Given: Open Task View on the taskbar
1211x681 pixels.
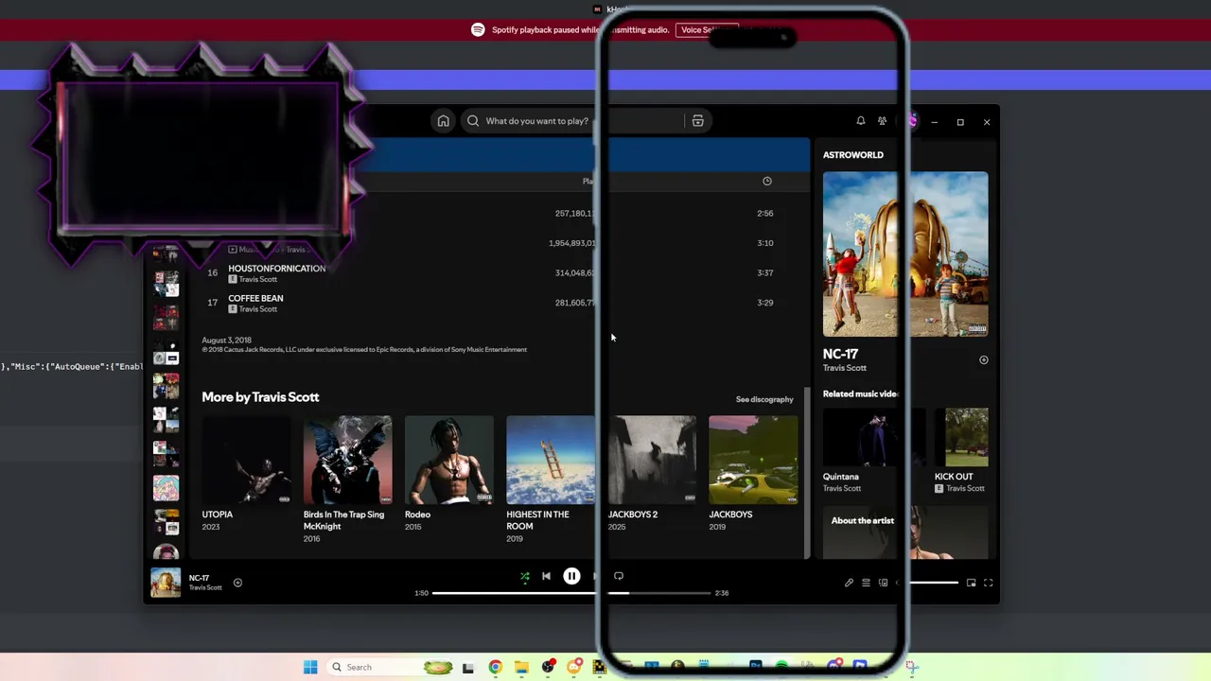Looking at the screenshot, I should pos(467,668).
